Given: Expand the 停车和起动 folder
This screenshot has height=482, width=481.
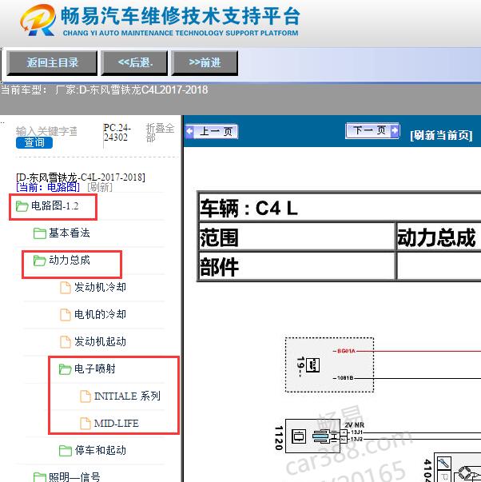Looking at the screenshot, I should (100, 450).
